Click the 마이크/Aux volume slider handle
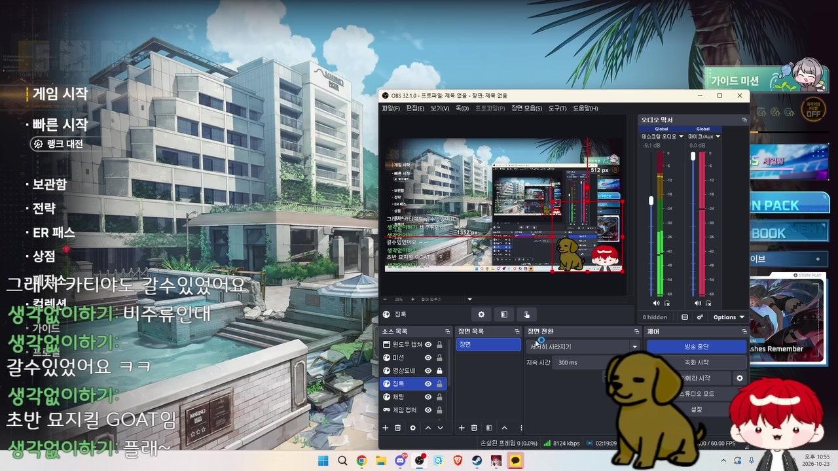This screenshot has width=838, height=471. [693, 156]
